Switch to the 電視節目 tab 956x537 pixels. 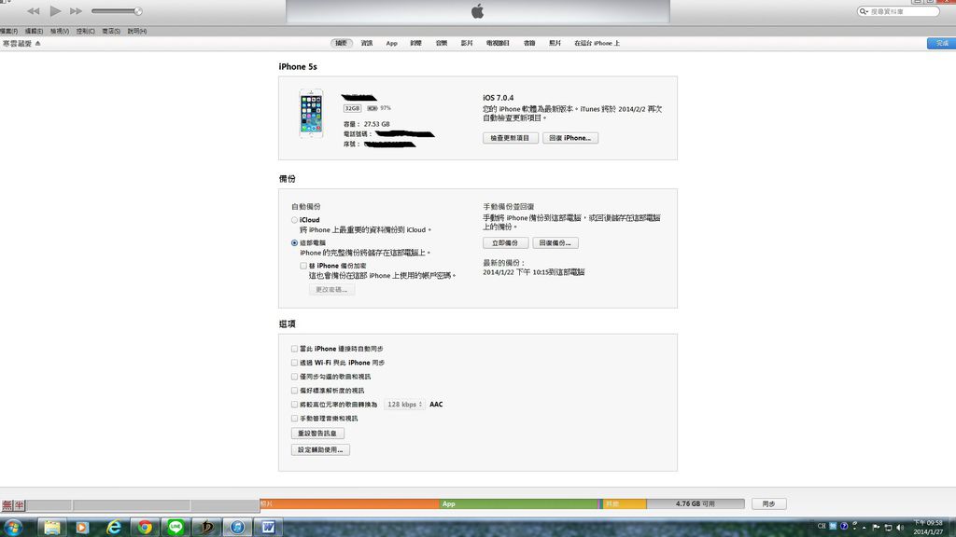click(498, 43)
